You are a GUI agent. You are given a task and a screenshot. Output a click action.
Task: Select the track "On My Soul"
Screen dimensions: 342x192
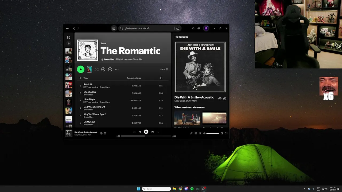coord(89,122)
